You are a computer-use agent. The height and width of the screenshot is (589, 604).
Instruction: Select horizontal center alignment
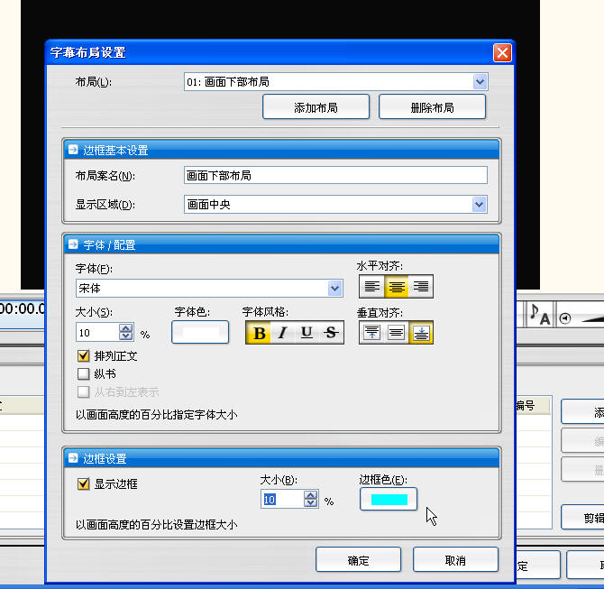[x=397, y=287]
